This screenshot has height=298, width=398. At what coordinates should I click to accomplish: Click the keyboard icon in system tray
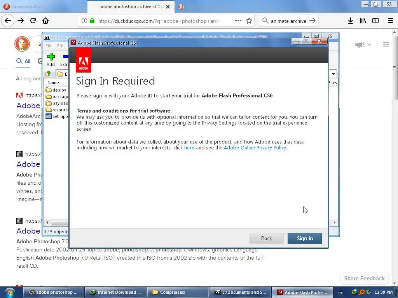tap(340, 293)
